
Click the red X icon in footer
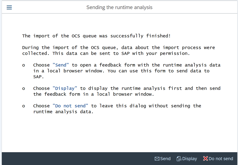pos(205,158)
